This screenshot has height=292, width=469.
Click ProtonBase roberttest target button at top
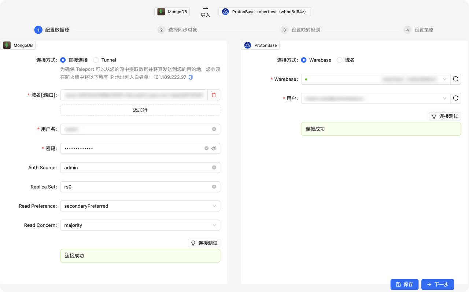pyautogui.click(x=265, y=12)
